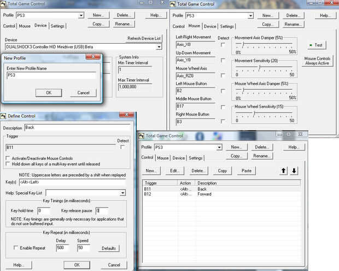Adjust the Mouse Wheel Axis Damper slider

[x=243, y=90]
